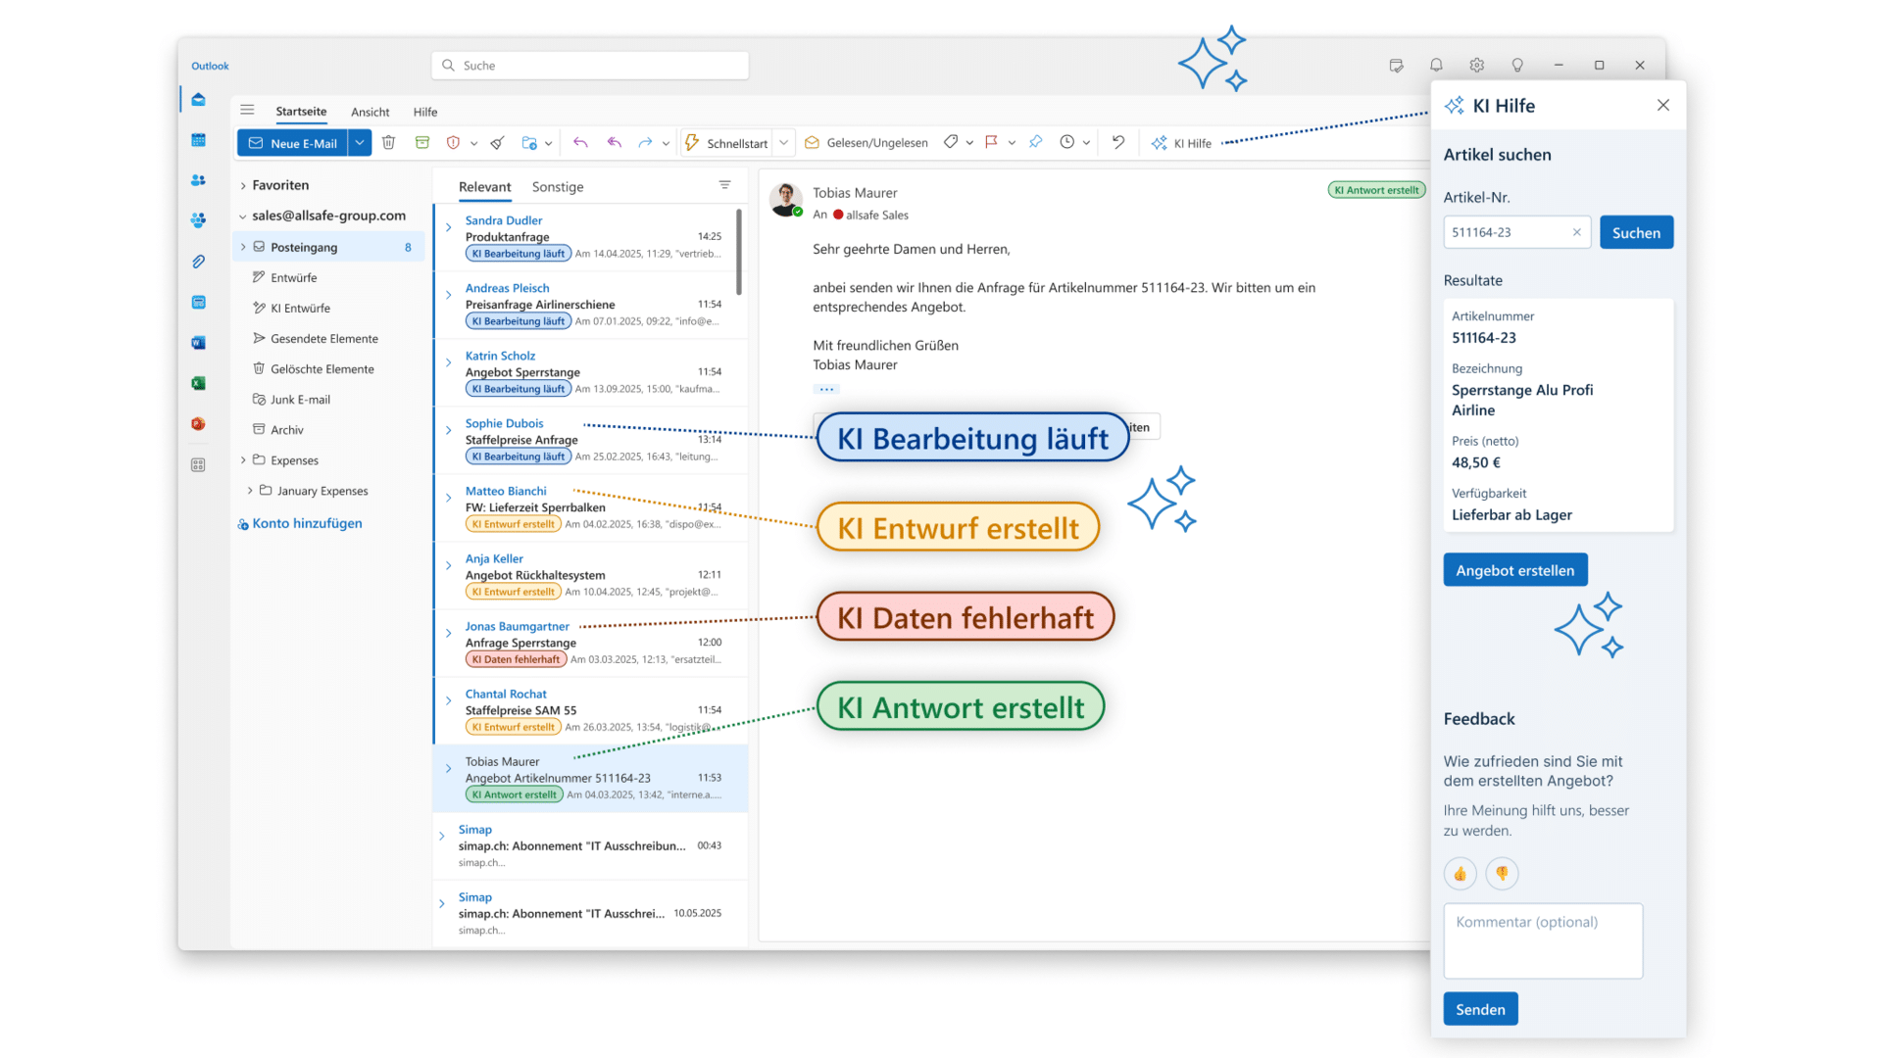This screenshot has width=1882, height=1058.
Task: Click the Kommentar optional text field
Action: 1542,940
